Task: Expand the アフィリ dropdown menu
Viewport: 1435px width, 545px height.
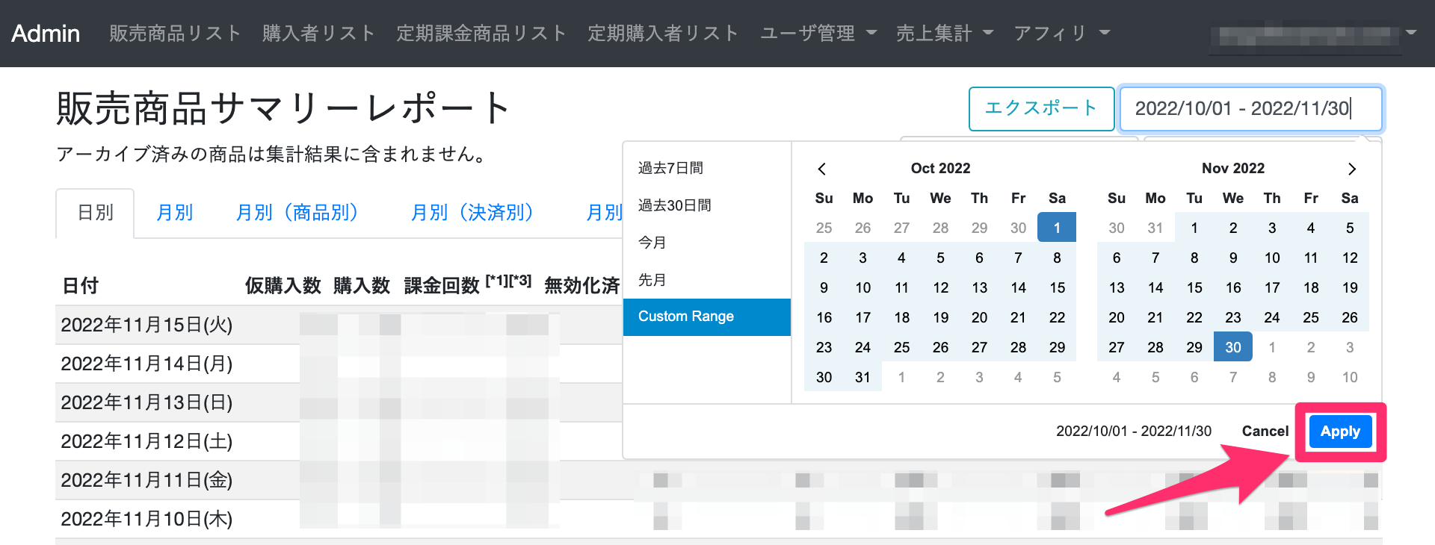Action: click(x=1061, y=34)
